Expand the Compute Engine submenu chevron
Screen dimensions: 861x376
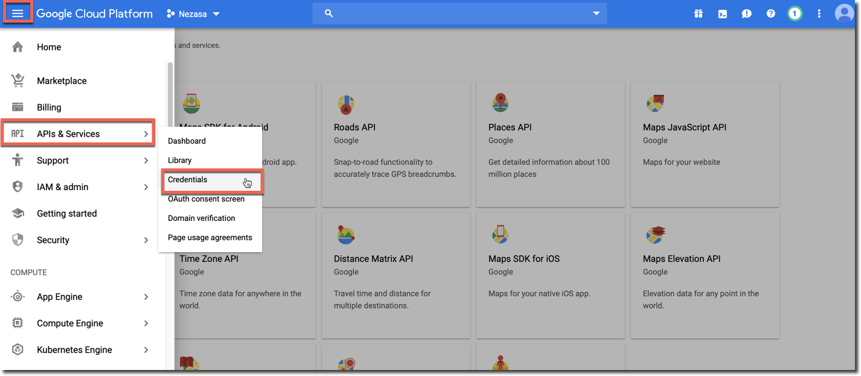[146, 323]
